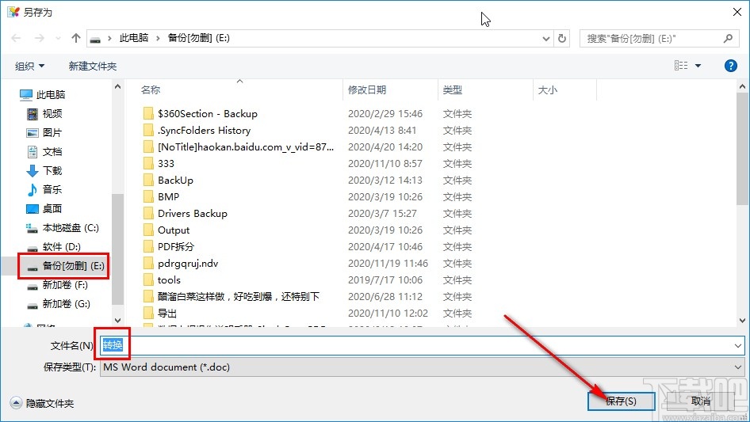Screen dimensions: 750x422
Task: Expand the 文件名 dropdown arrow
Action: pos(738,345)
